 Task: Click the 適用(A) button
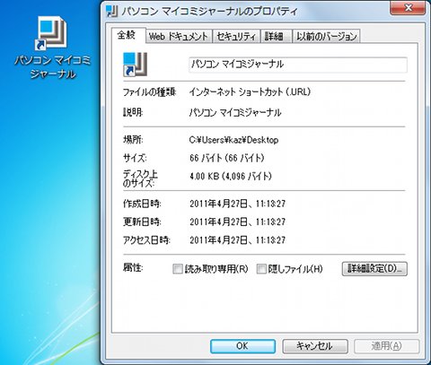[386, 346]
